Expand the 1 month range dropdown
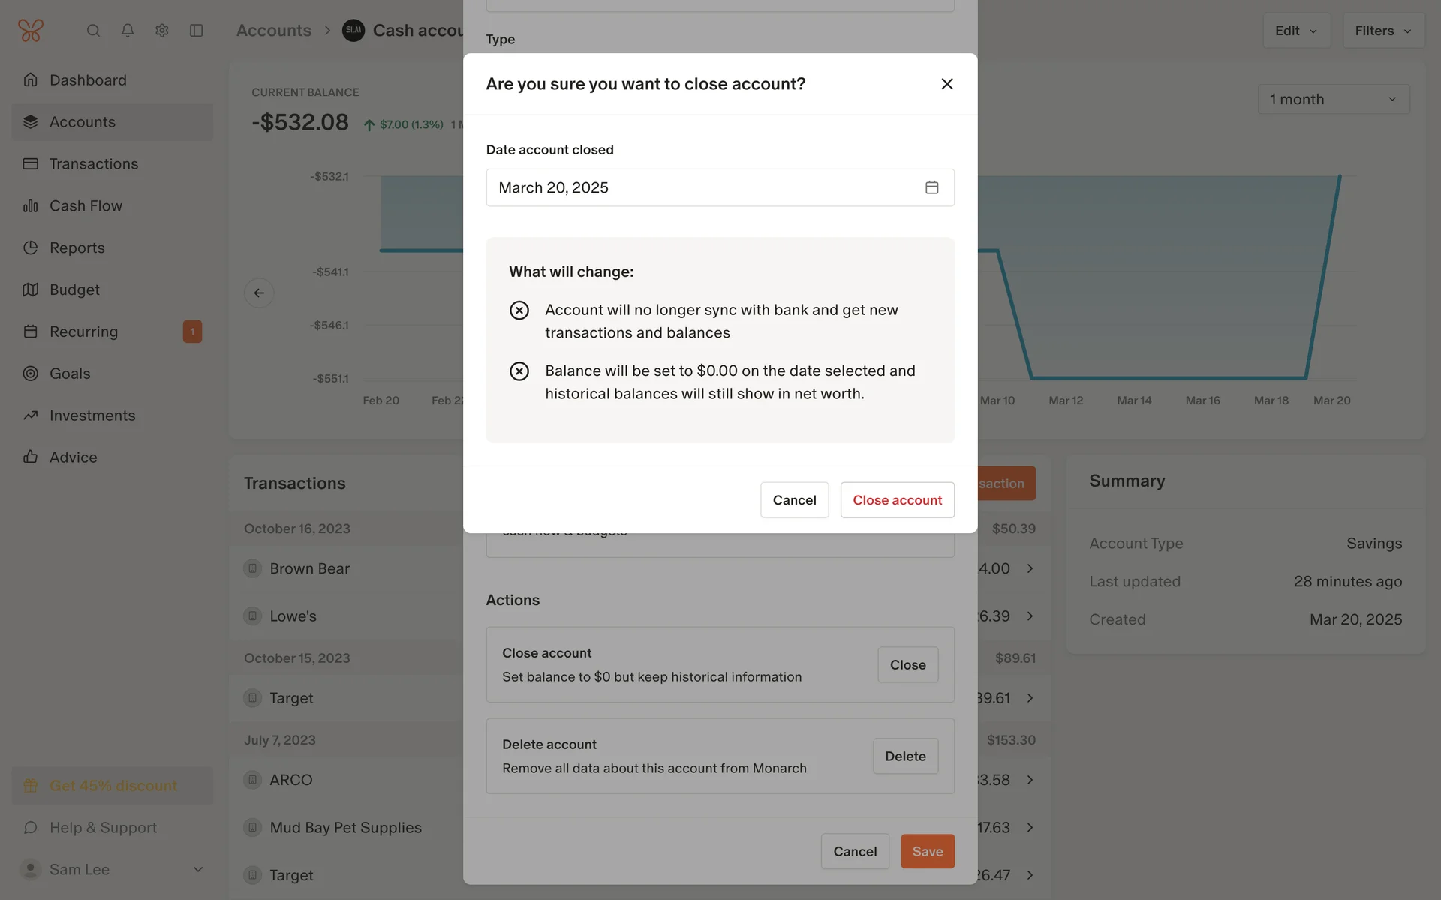The image size is (1441, 900). [x=1333, y=99]
